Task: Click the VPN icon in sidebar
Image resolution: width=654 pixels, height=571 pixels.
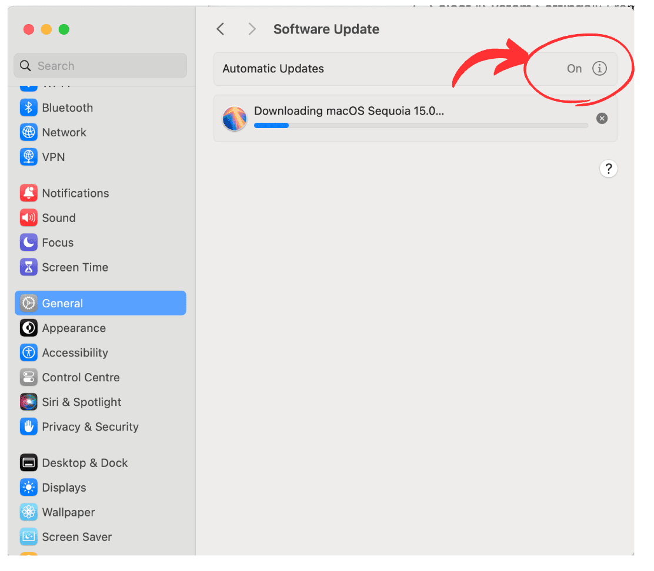Action: click(x=28, y=157)
